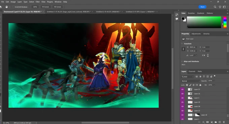Click Prevent artboard auto-nesting lock icon
Image resolution: width=229 pixels, height=124 pixels.
pyautogui.click(x=197, y=85)
